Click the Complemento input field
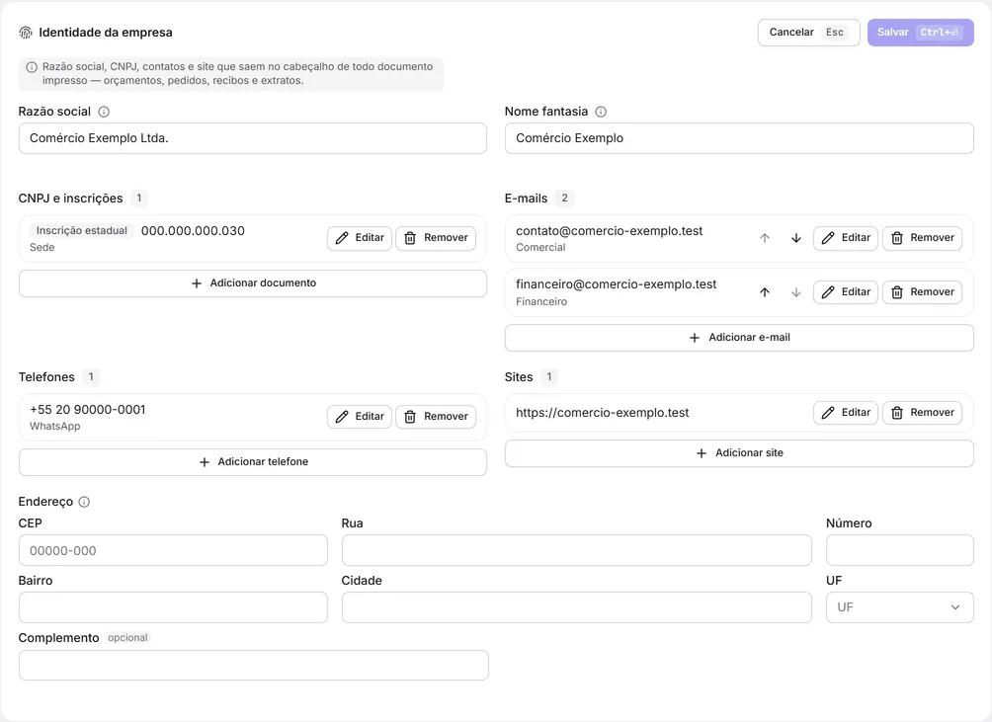This screenshot has width=992, height=722. (x=254, y=665)
